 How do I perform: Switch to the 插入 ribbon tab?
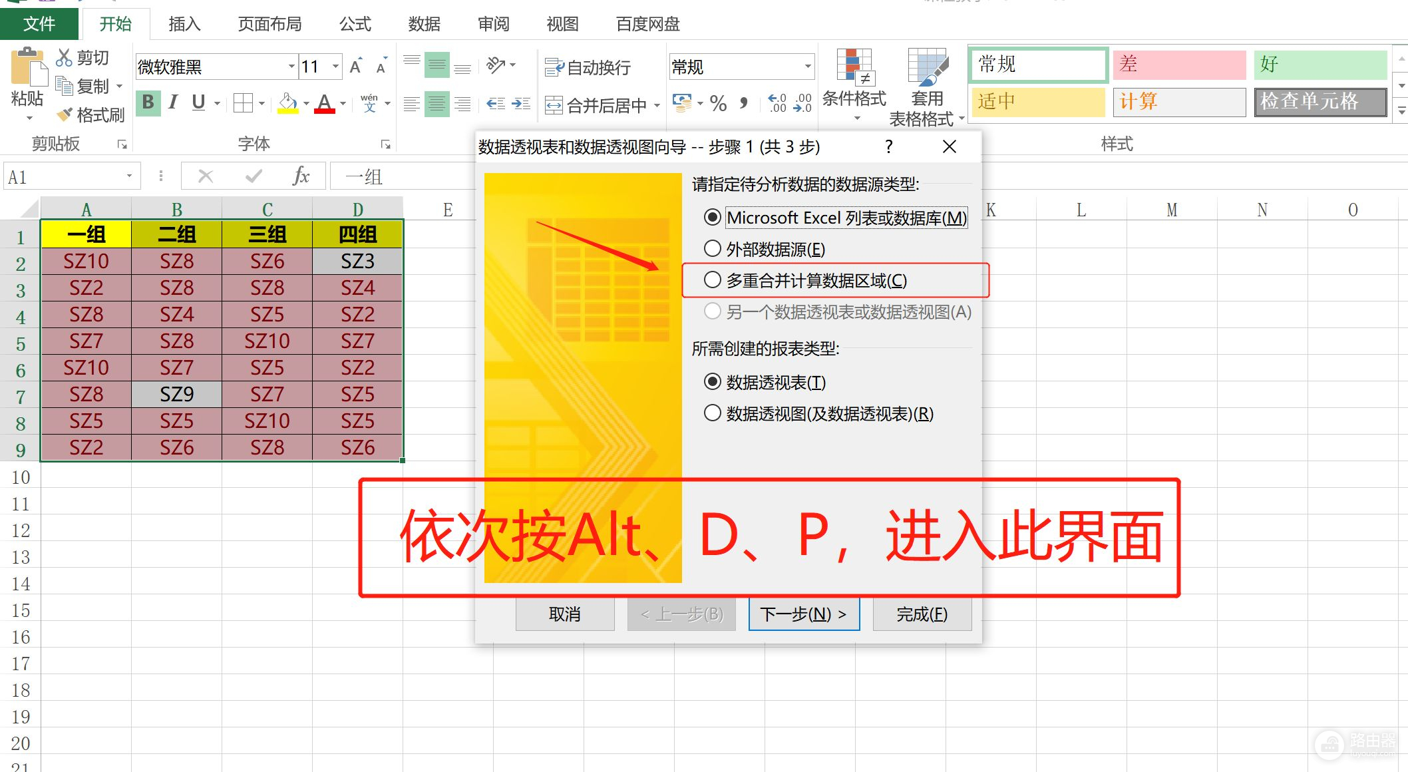point(184,24)
